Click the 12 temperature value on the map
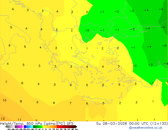The width and height of the screenshot is (168, 130). pyautogui.click(x=3, y=119)
